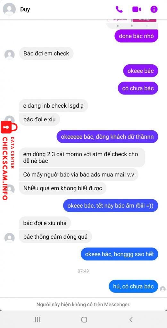Screen dimensions: 167x328
Task: Tap the "done bác nhó" message bubble
Action: coord(136,36)
